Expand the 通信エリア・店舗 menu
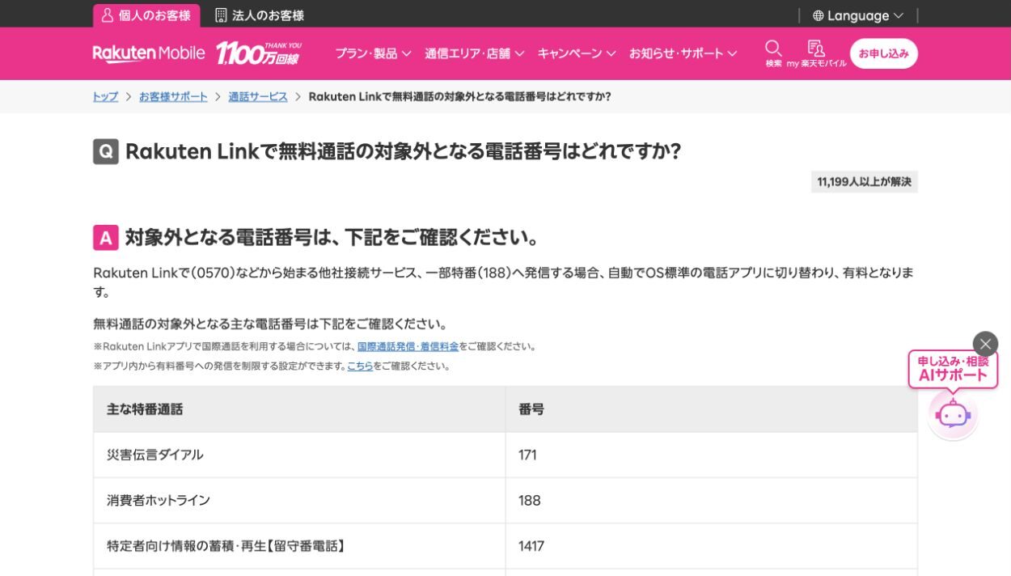Image resolution: width=1011 pixels, height=576 pixels. [x=474, y=53]
